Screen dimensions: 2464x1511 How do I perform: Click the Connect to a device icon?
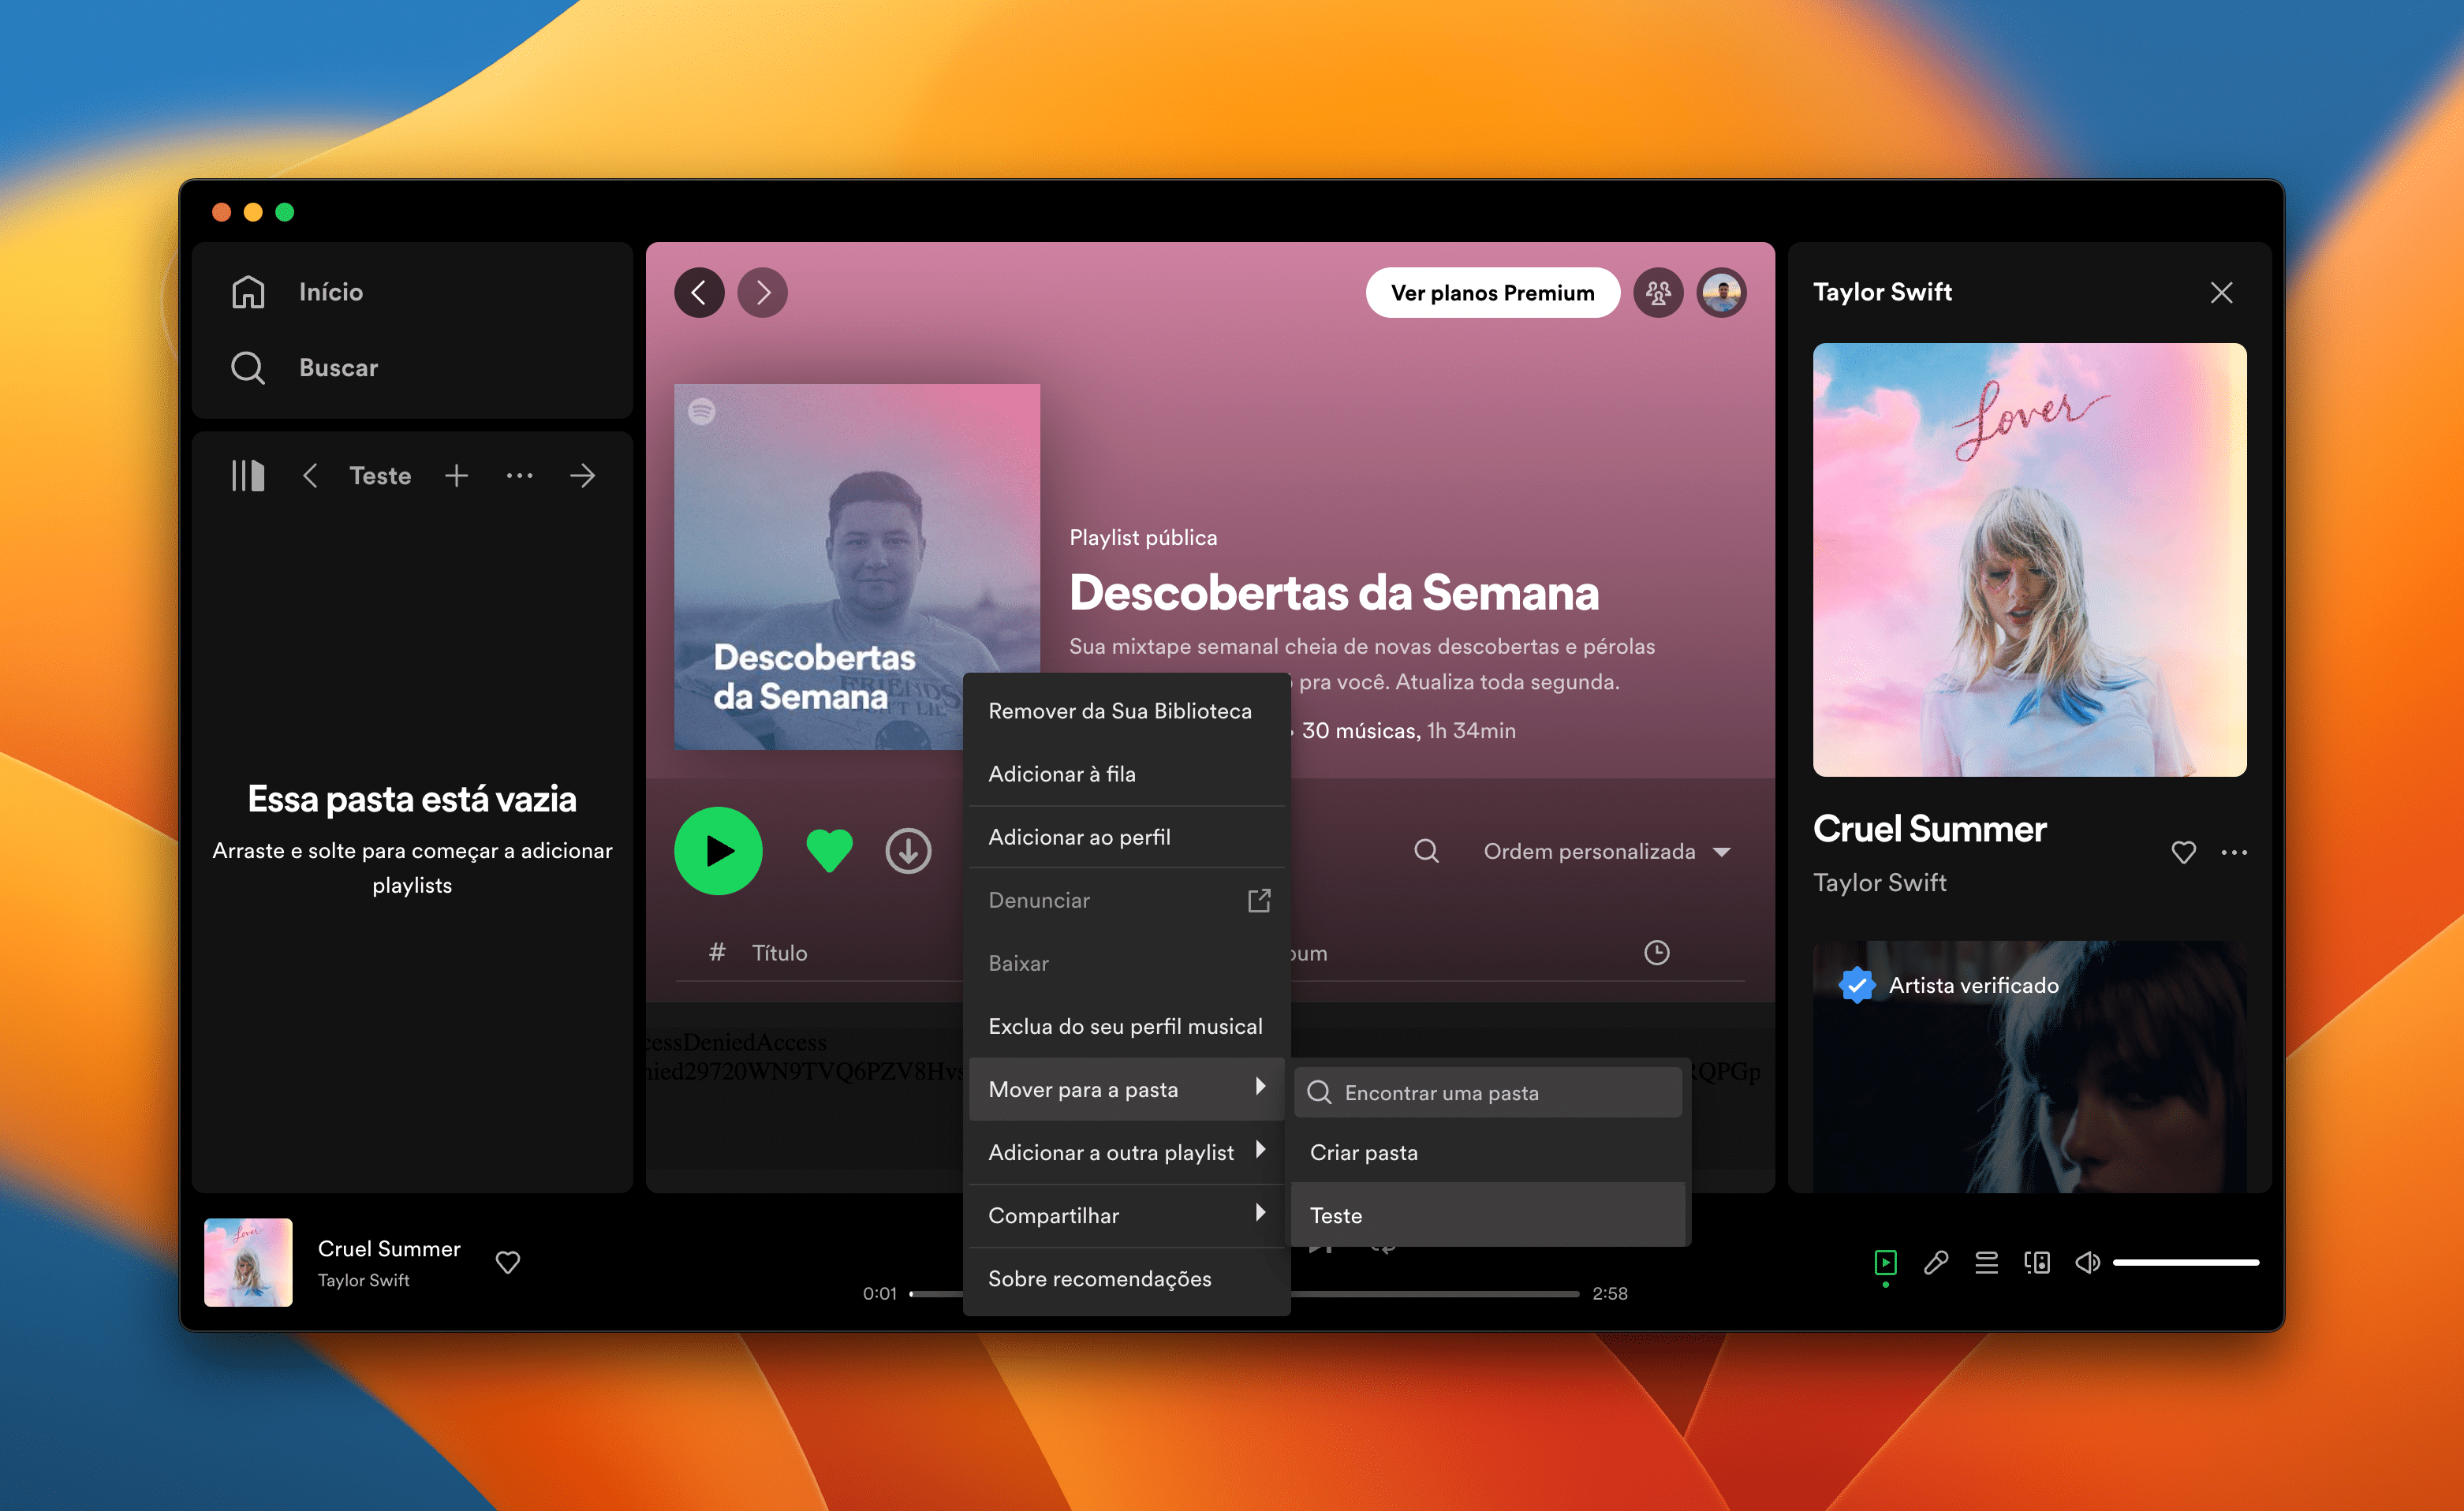2036,1263
